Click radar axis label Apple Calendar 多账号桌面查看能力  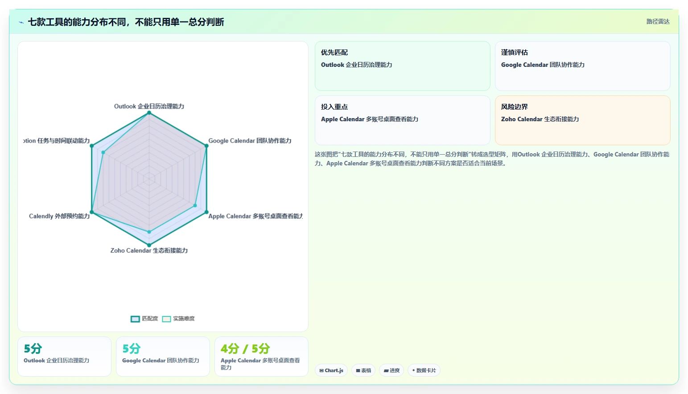click(255, 216)
